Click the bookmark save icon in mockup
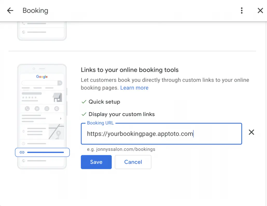 (47, 109)
